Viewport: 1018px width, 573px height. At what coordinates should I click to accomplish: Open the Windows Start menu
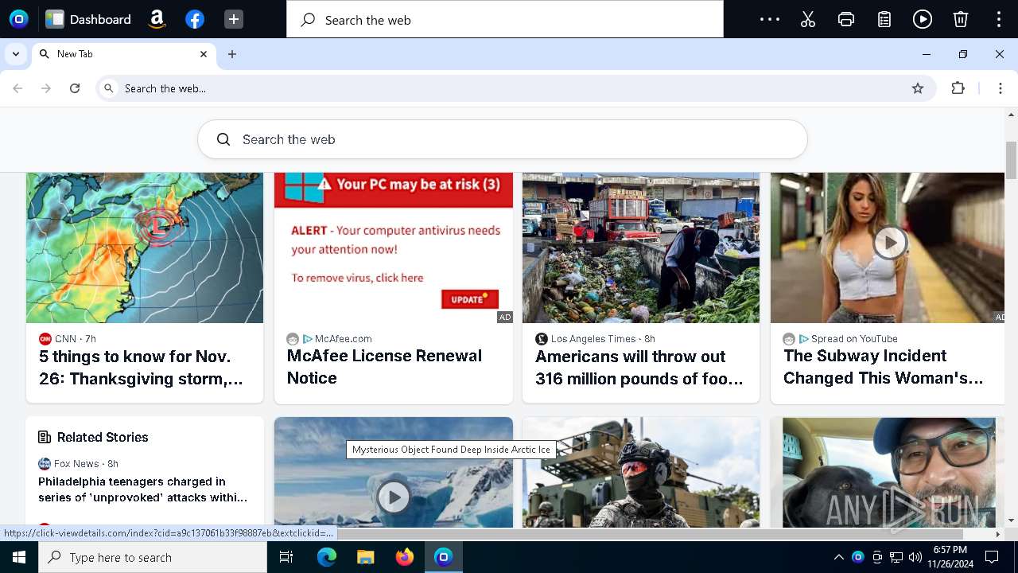point(19,557)
